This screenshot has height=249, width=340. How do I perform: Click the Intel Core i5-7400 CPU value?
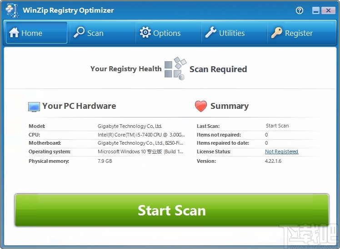coord(141,135)
